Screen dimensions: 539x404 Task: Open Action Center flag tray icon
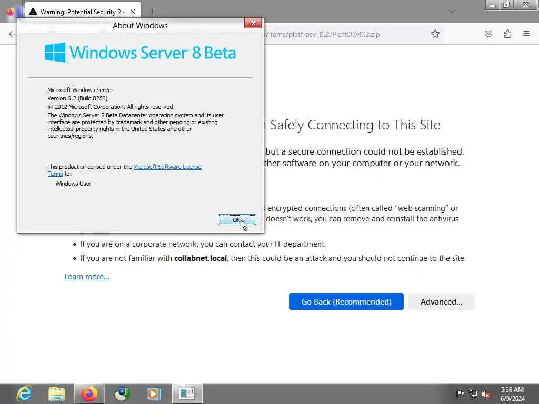(460, 393)
